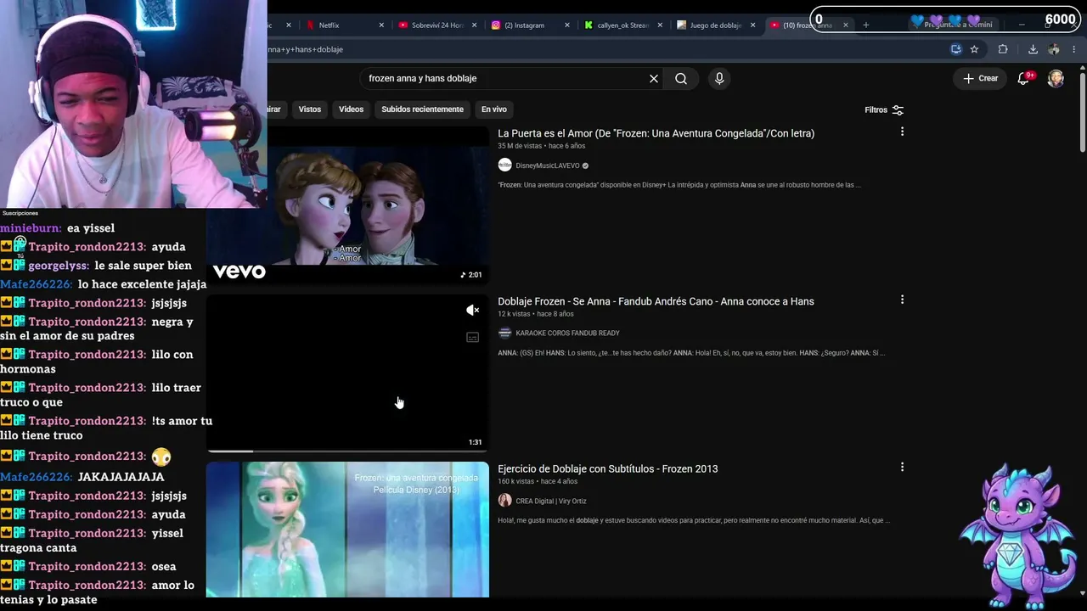
Task: Visit CREA Digital | Viry Ortiz channel name
Action: click(550, 501)
